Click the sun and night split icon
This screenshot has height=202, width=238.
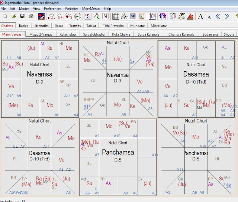[41, 16]
